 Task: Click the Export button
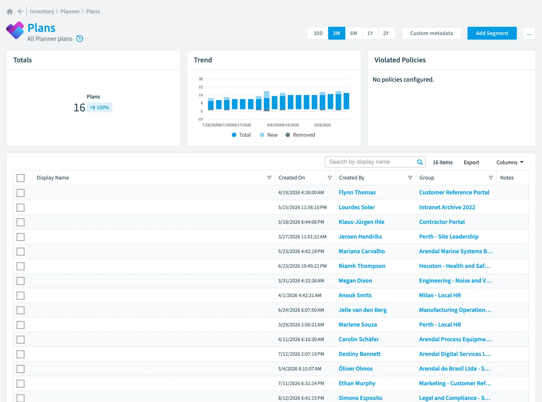click(x=471, y=162)
